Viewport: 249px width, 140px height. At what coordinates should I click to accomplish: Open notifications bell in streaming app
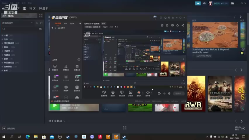[x=177, y=26]
